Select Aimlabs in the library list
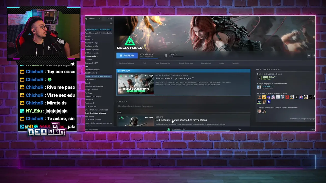The image size is (326, 183). click(x=88, y=36)
